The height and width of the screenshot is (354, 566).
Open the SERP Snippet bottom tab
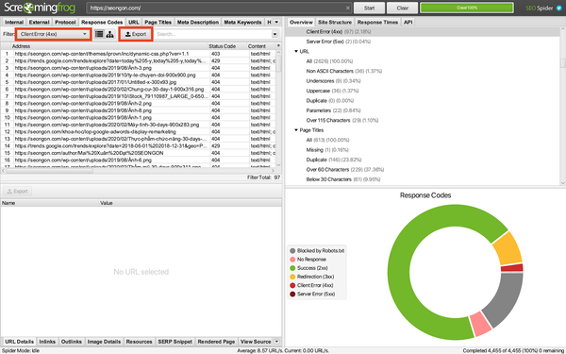click(175, 342)
